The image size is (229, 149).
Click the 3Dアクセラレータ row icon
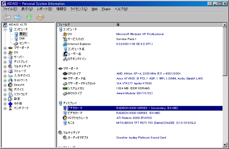click(65, 118)
